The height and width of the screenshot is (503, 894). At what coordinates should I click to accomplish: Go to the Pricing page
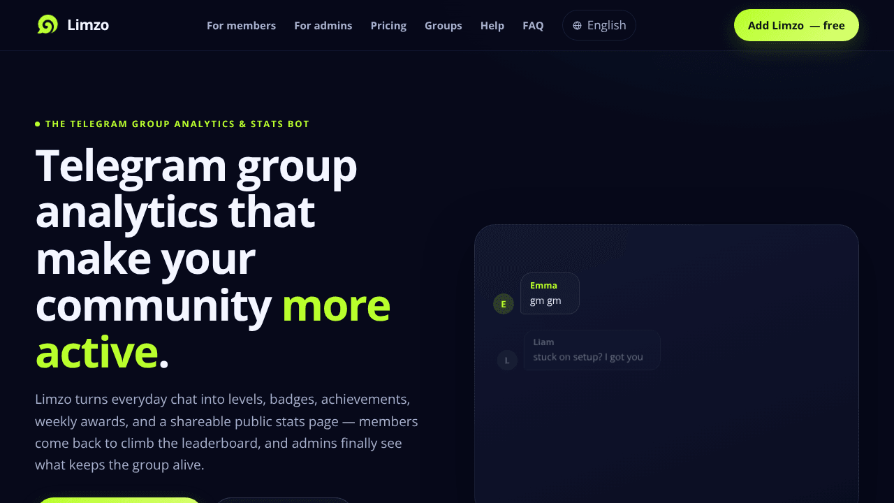tap(388, 25)
